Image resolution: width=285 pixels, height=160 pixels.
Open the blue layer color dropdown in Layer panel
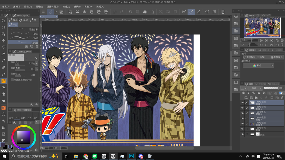point(282,93)
